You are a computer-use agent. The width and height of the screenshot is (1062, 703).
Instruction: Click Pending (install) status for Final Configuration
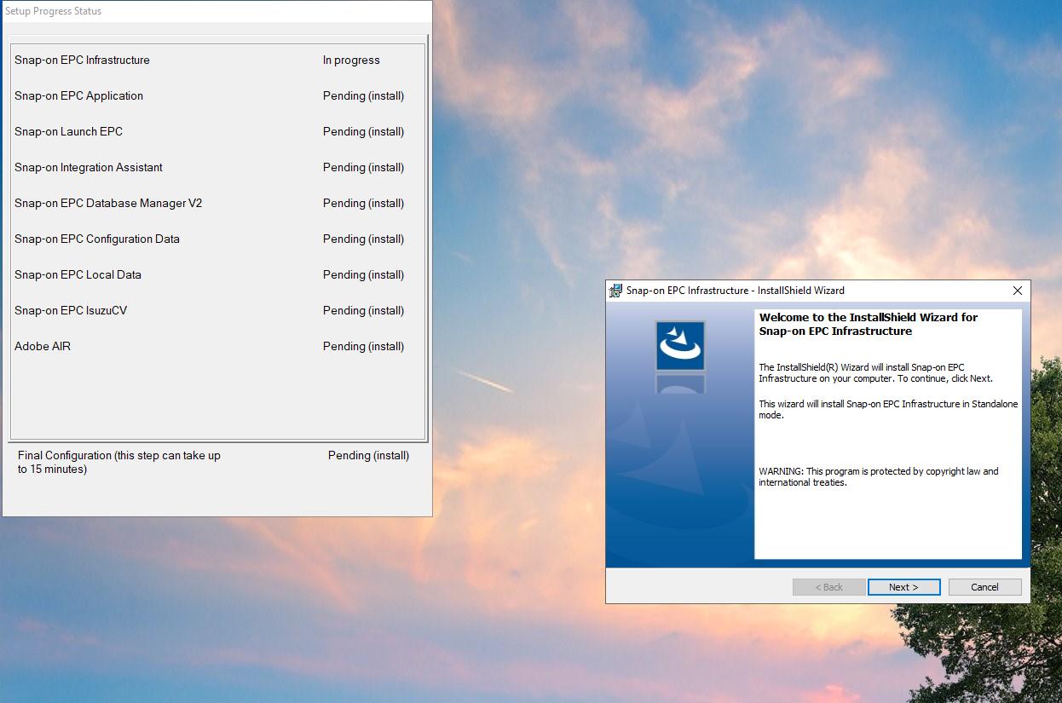[x=368, y=456]
